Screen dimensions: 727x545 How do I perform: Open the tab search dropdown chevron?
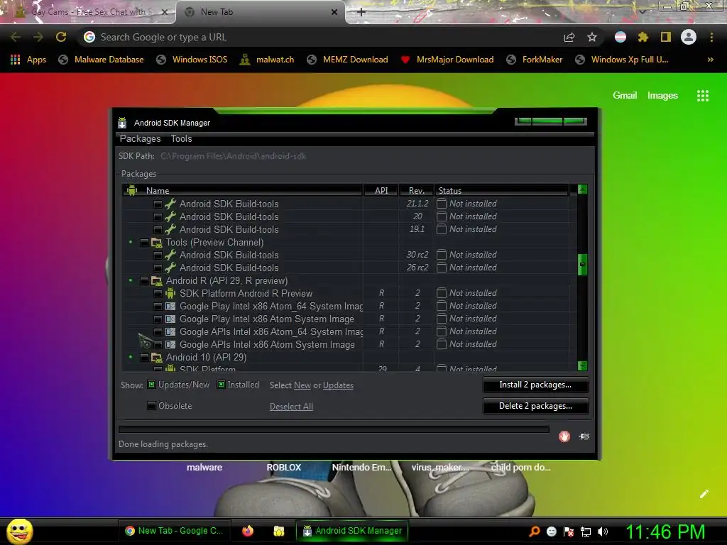[643, 11]
